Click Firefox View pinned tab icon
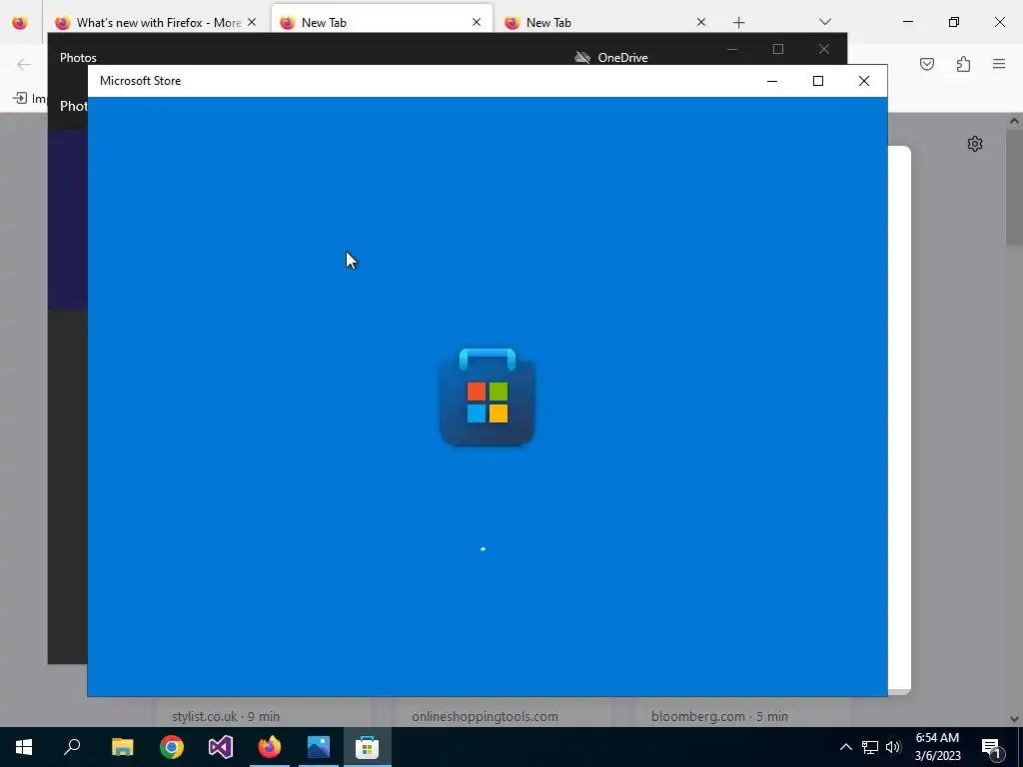Viewport: 1023px width, 767px height. [20, 22]
